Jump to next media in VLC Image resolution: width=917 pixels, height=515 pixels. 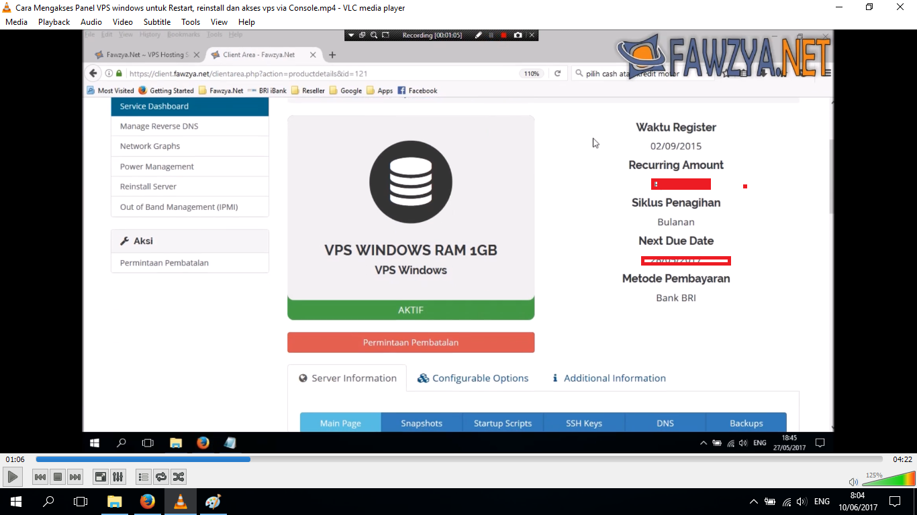tap(75, 477)
